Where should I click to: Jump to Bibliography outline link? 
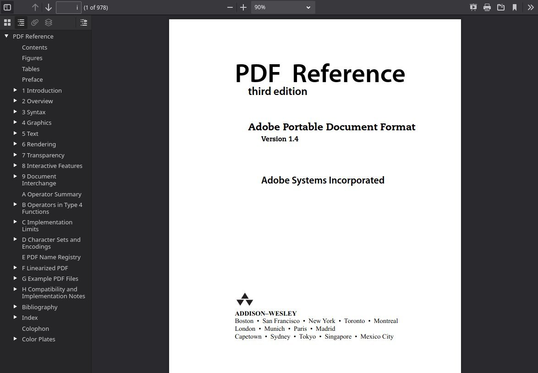click(40, 307)
